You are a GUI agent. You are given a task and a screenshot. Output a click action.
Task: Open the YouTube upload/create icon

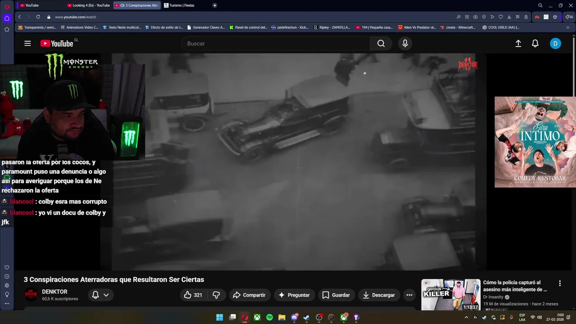[518, 43]
